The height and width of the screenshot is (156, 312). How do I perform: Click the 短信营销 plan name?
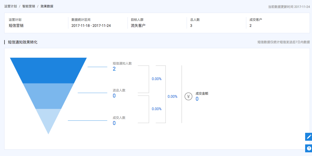click(x=16, y=26)
